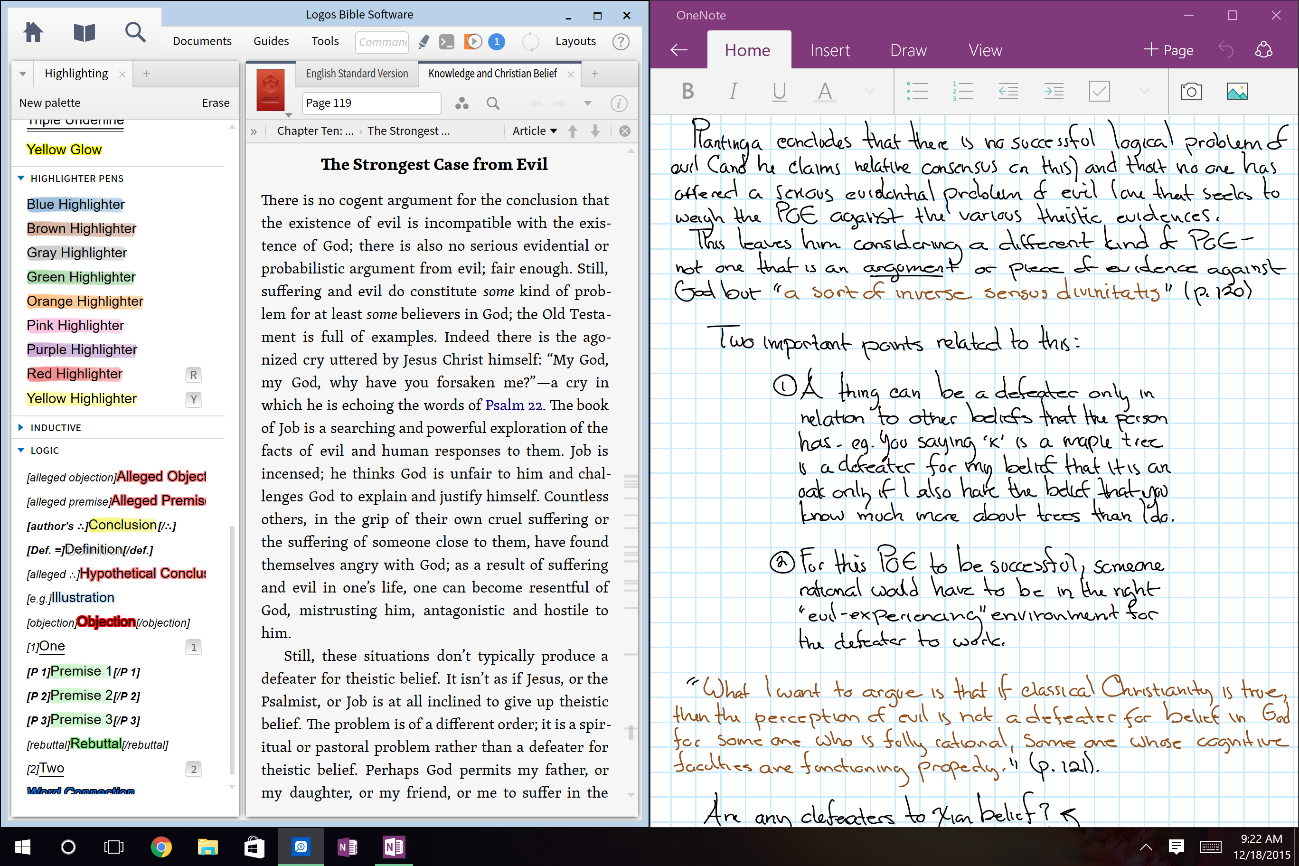Screen dimensions: 1299x866
Task: Click the highlighter pen toolbar icon
Action: point(424,41)
